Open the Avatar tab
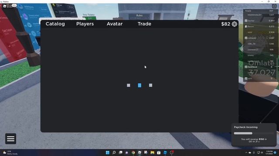Viewport: 279px width, 156px height. [x=115, y=24]
